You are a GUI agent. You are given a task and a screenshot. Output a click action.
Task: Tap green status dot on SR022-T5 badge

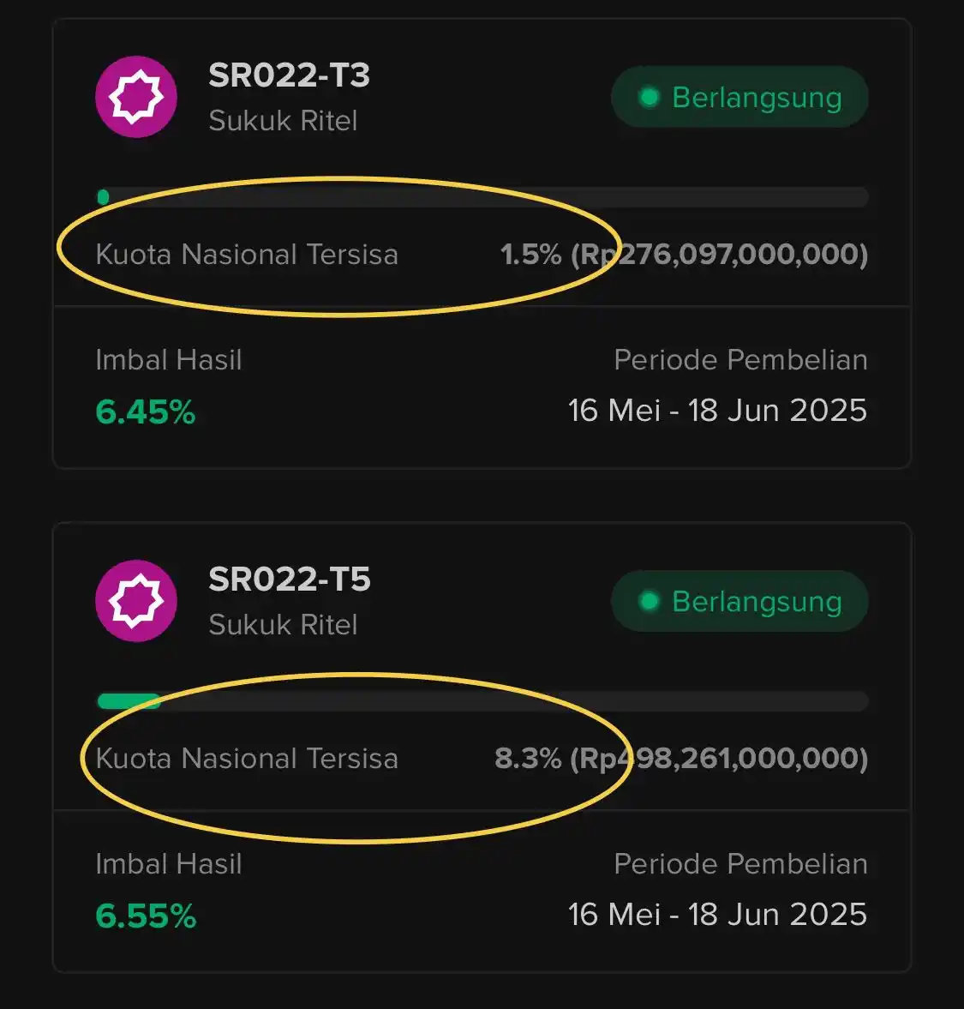click(649, 601)
